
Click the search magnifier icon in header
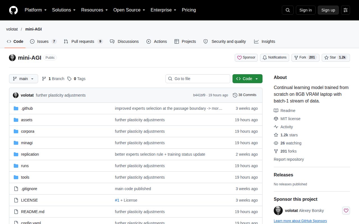click(x=288, y=10)
